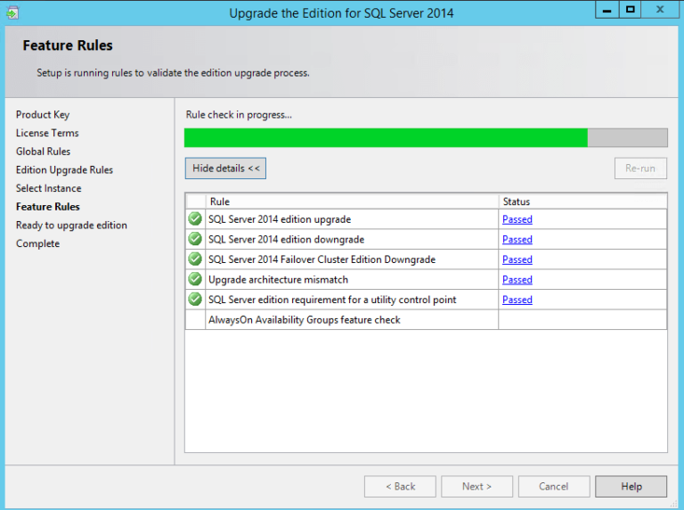Click the green rule check progress bar

(426, 137)
